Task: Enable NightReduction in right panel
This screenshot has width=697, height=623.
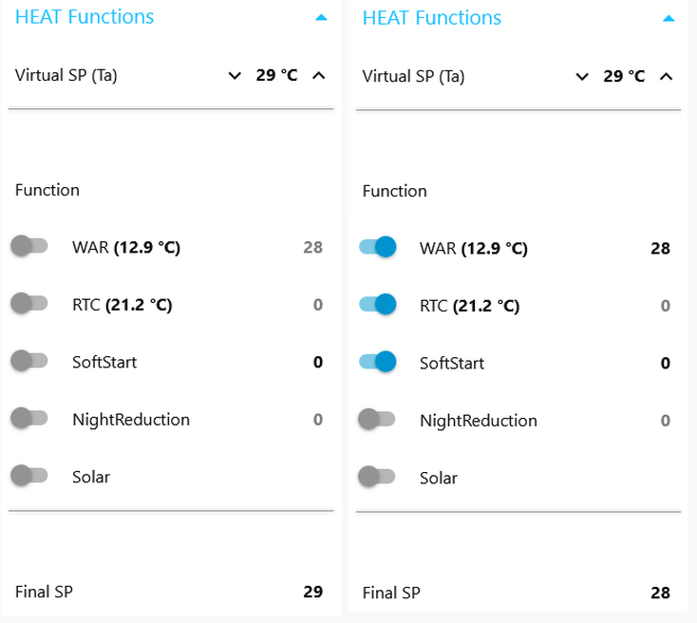Action: (377, 420)
